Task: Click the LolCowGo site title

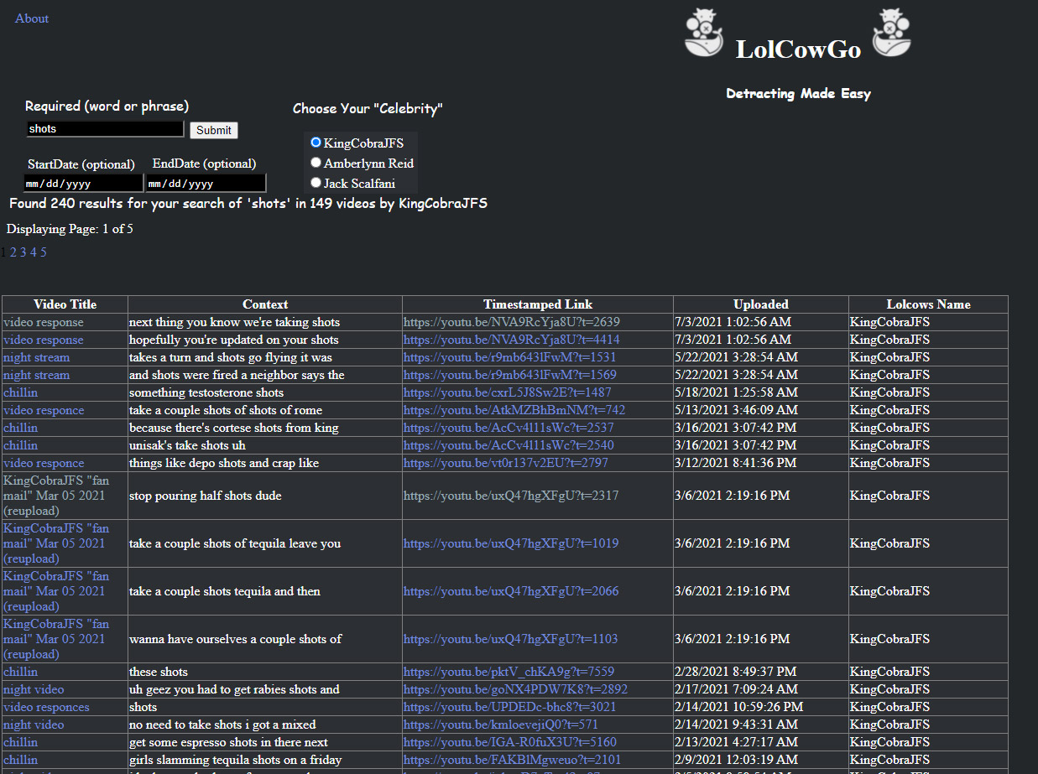Action: click(x=798, y=49)
